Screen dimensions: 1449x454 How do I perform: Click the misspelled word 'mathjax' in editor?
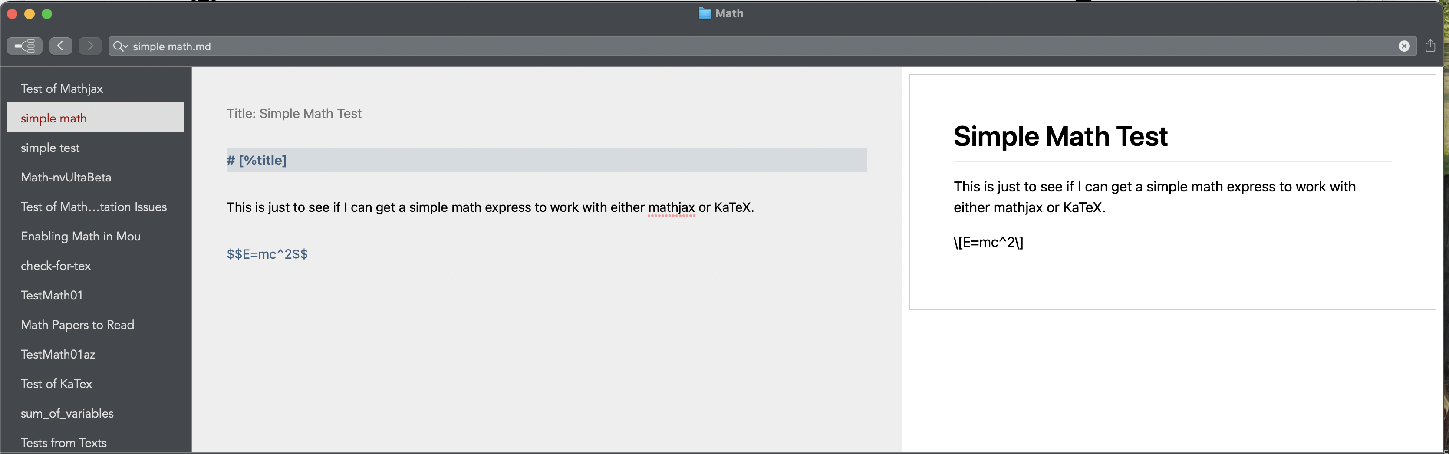(x=671, y=207)
